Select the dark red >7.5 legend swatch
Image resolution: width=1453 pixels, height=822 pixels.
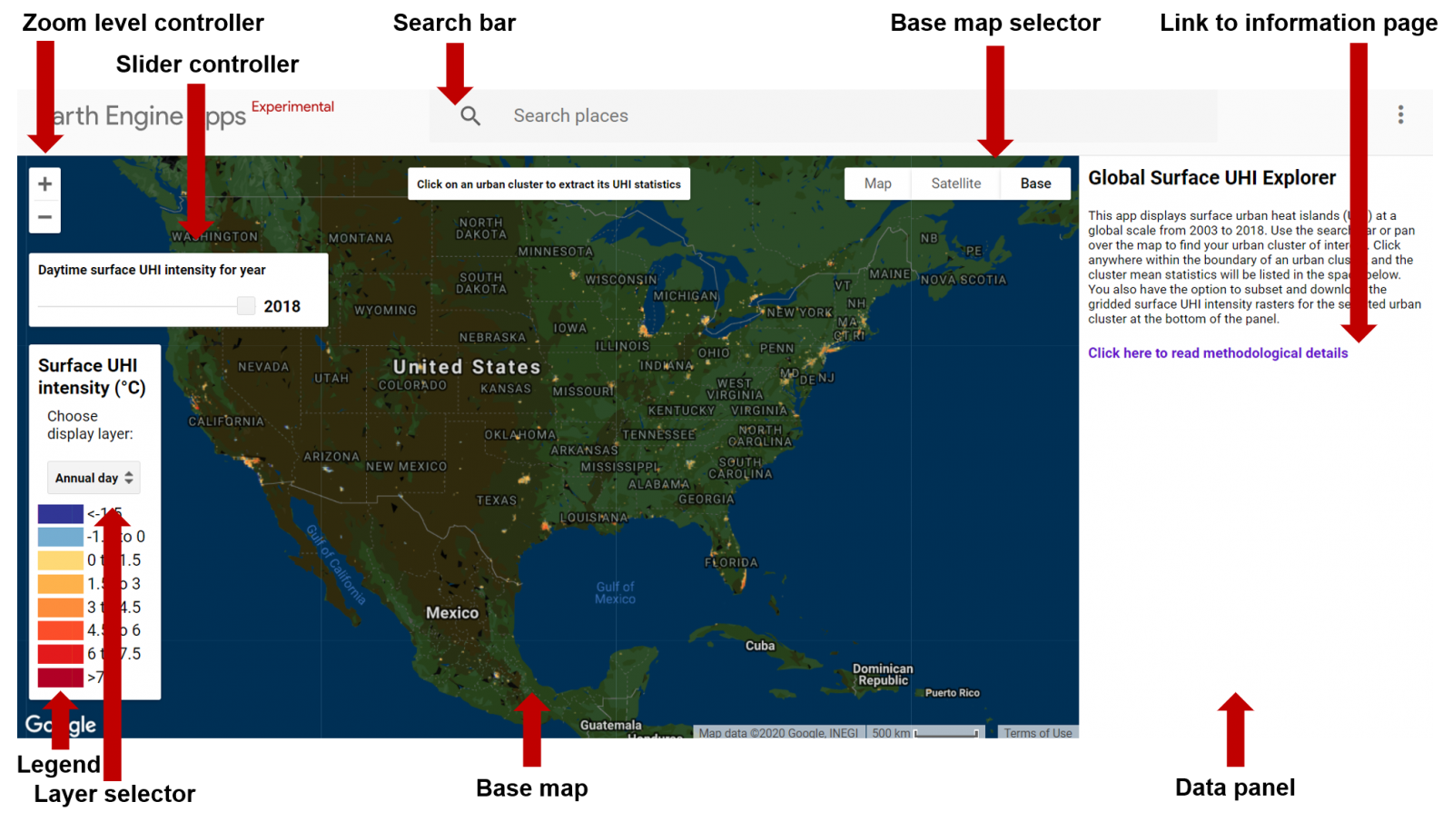(x=59, y=677)
